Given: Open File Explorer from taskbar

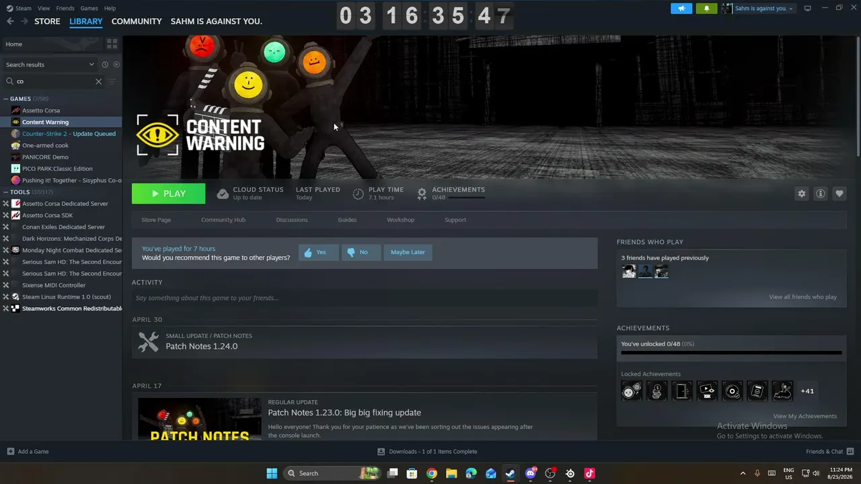Looking at the screenshot, I should (x=451, y=473).
